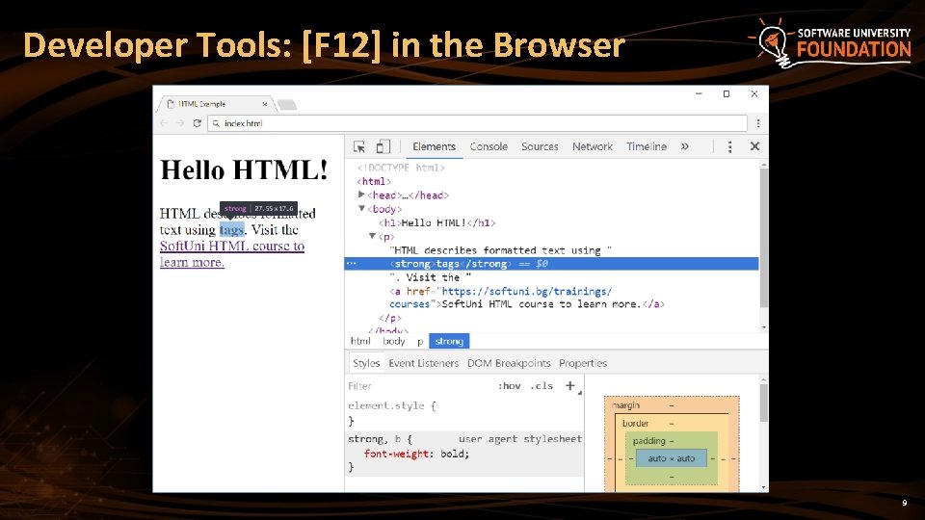This screenshot has width=925, height=520.
Task: Select the closing p tag row
Action: 390,318
